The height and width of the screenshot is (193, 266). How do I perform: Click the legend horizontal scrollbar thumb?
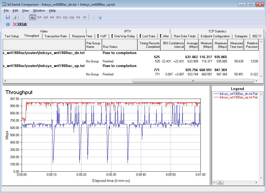[x=220, y=182]
